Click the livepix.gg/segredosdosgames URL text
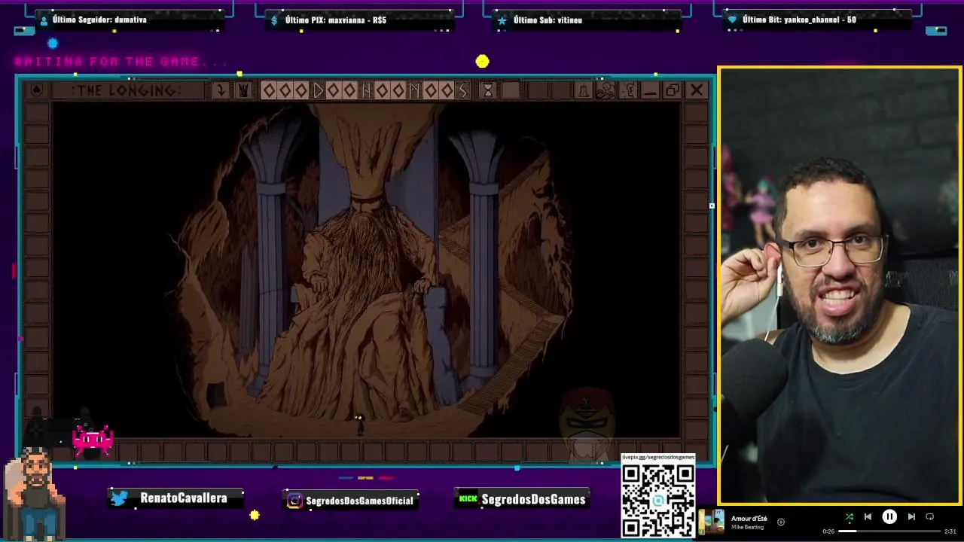Viewport: 964px width, 542px height. tap(658, 457)
